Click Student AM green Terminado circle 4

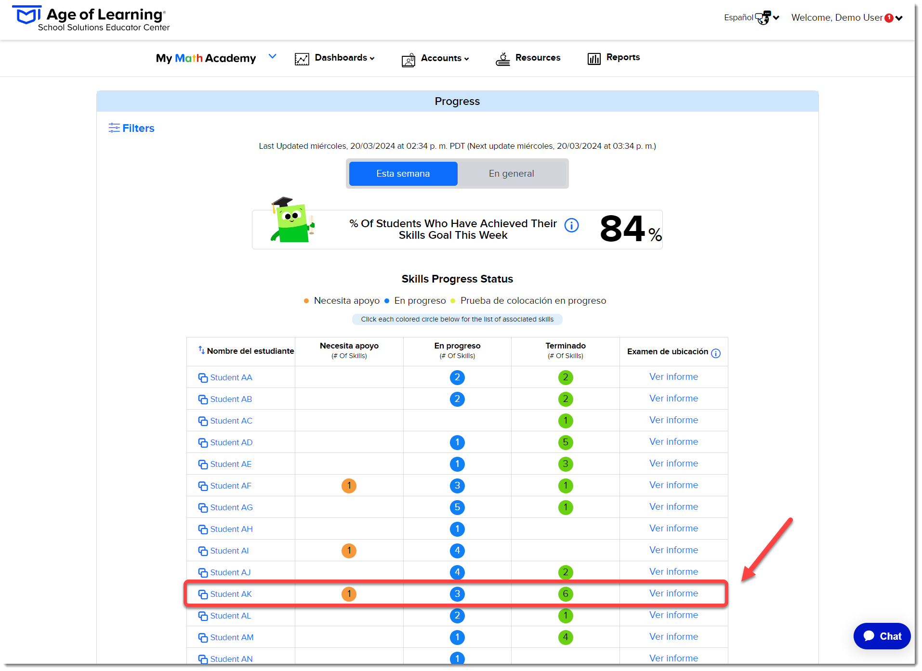[x=566, y=637]
